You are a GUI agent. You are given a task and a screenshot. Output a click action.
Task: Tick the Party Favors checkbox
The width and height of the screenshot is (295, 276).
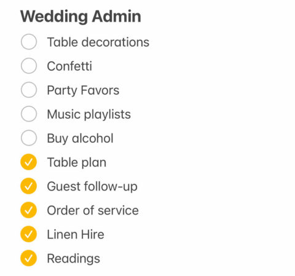pos(29,90)
